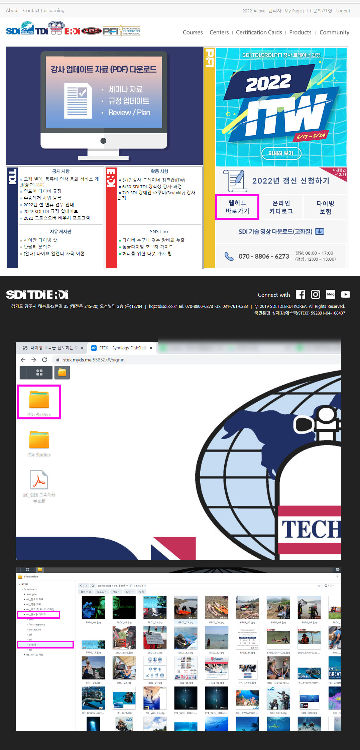Viewport: 360px width, 750px height.
Task: Click 2022년 갱신 신청하기 banner
Action: tap(281, 181)
